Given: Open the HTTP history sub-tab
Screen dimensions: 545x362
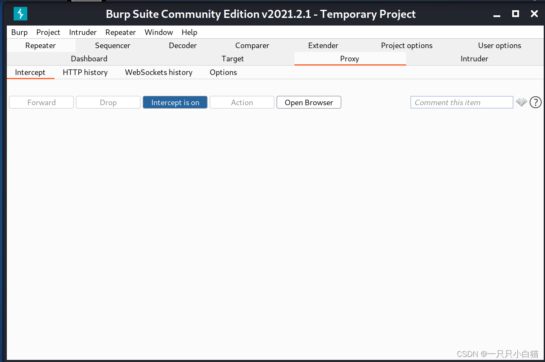Looking at the screenshot, I should click(85, 72).
